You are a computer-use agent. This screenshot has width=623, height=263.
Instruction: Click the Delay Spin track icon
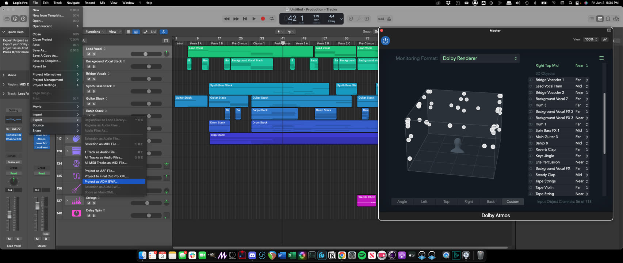pos(76,213)
